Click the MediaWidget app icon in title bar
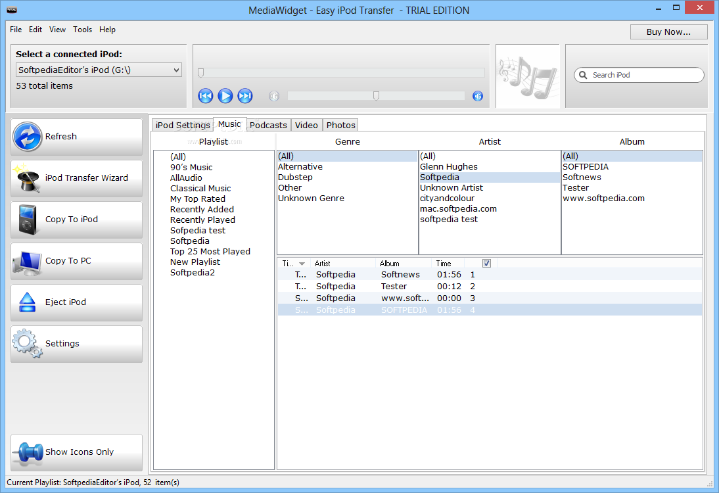This screenshot has height=493, width=719. coord(12,10)
